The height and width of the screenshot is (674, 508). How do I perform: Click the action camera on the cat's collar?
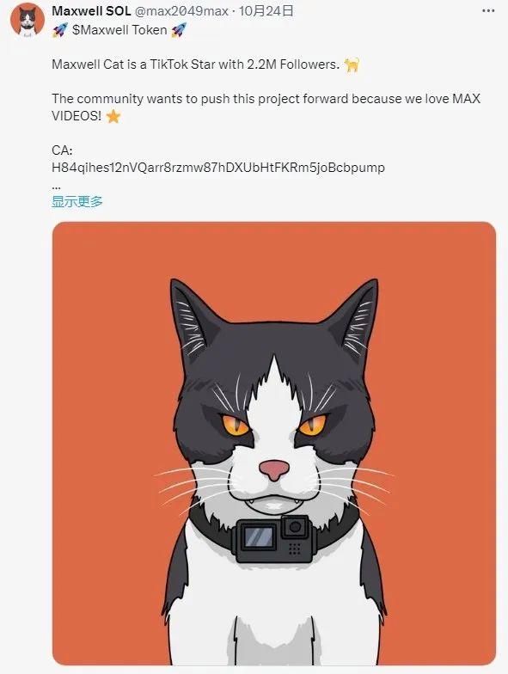(273, 539)
